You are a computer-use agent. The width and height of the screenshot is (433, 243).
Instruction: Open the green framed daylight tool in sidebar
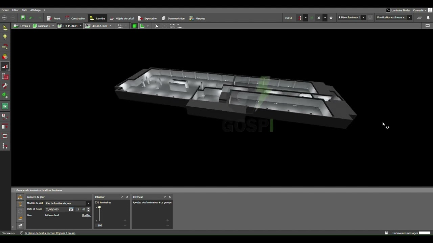[5, 106]
